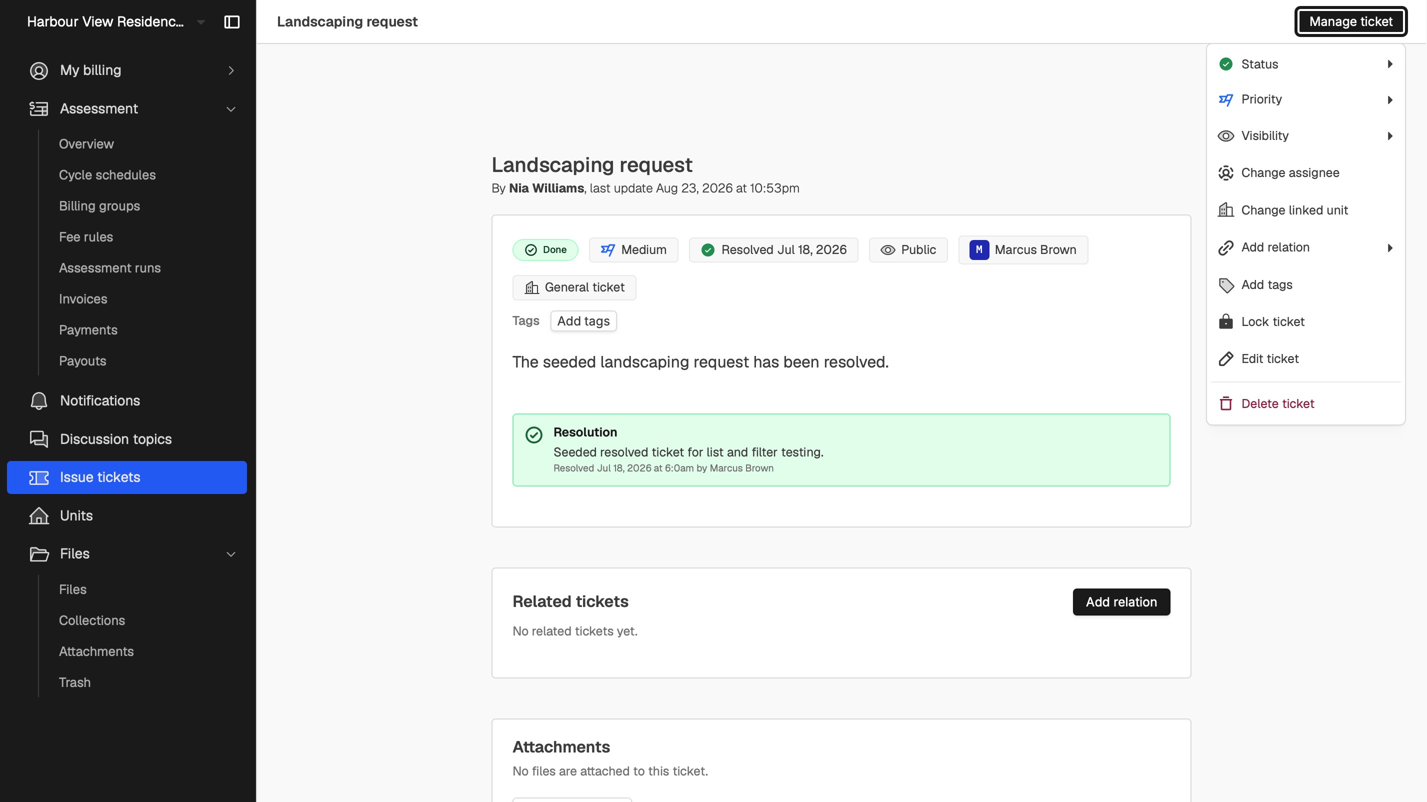Click the Units house icon

pyautogui.click(x=39, y=515)
